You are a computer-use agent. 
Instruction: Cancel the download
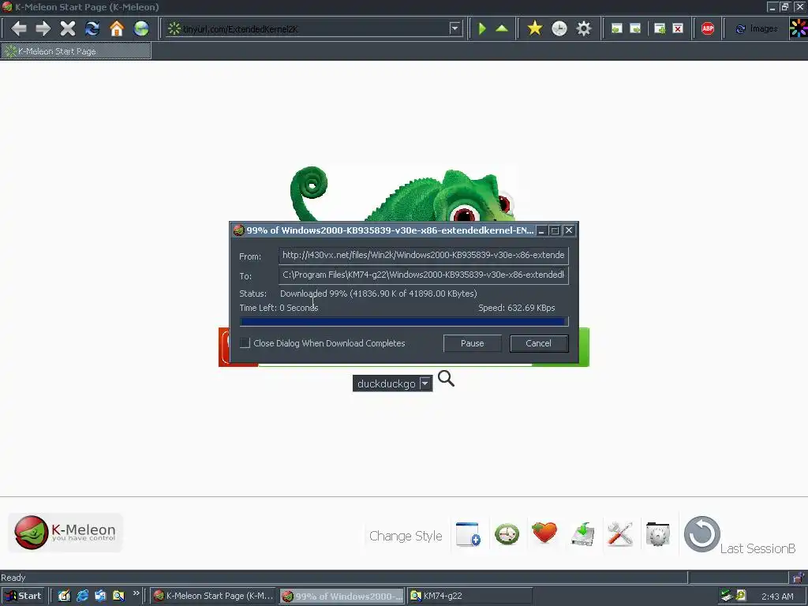point(539,343)
